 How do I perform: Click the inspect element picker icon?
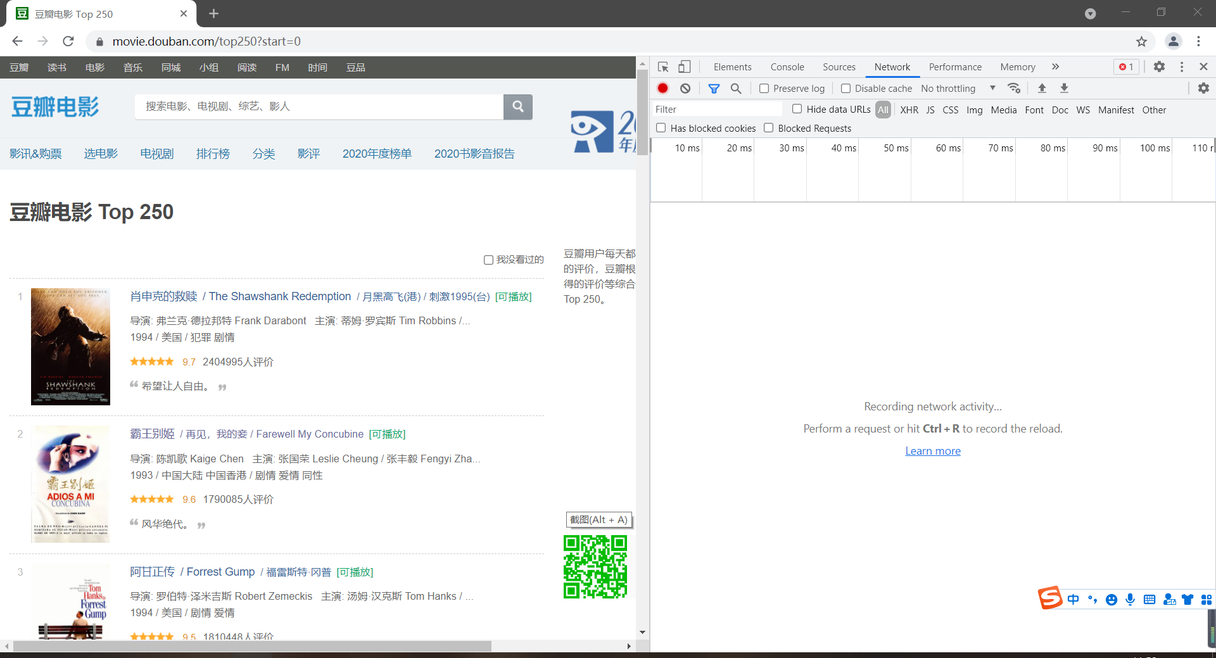[x=663, y=67]
